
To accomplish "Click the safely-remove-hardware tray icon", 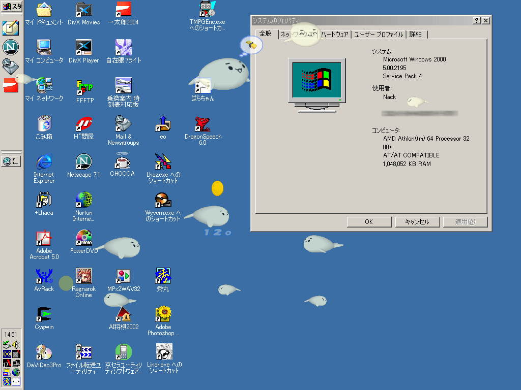I will (x=7, y=345).
